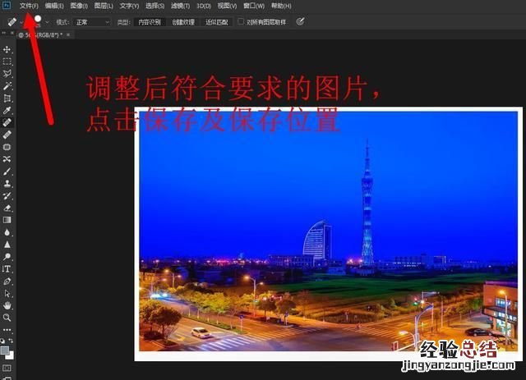
Task: Open the brush size picker dropdown
Action: (47, 22)
